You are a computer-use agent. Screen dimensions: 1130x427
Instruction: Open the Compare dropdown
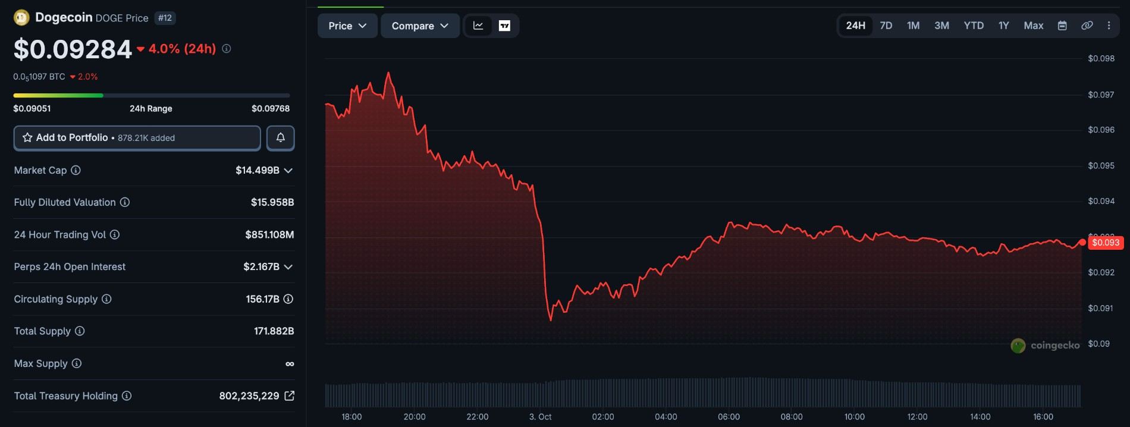pyautogui.click(x=420, y=26)
